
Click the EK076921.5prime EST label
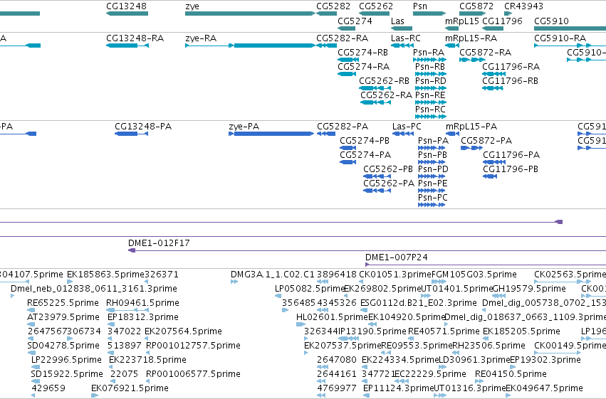130,388
